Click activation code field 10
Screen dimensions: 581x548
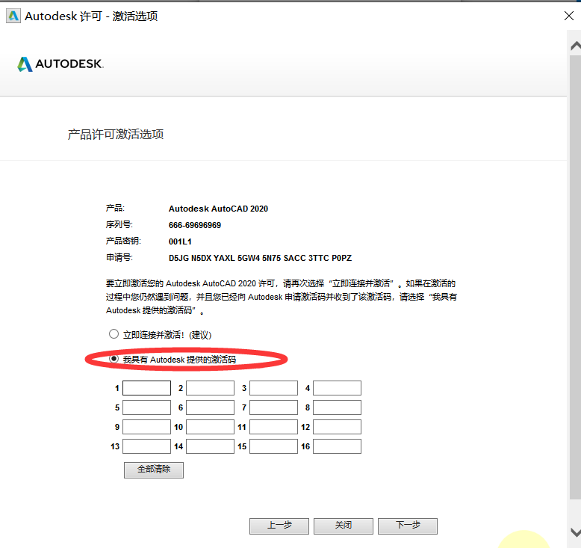pyautogui.click(x=210, y=427)
